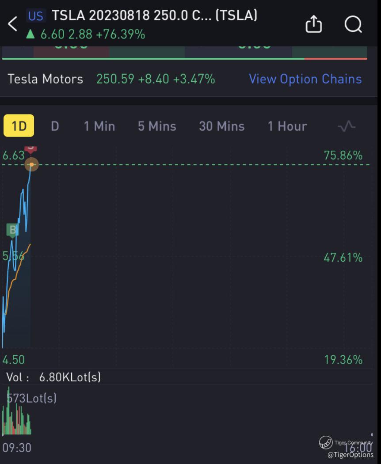
Task: Choose the 30 Mins interval tab
Action: [x=221, y=126]
